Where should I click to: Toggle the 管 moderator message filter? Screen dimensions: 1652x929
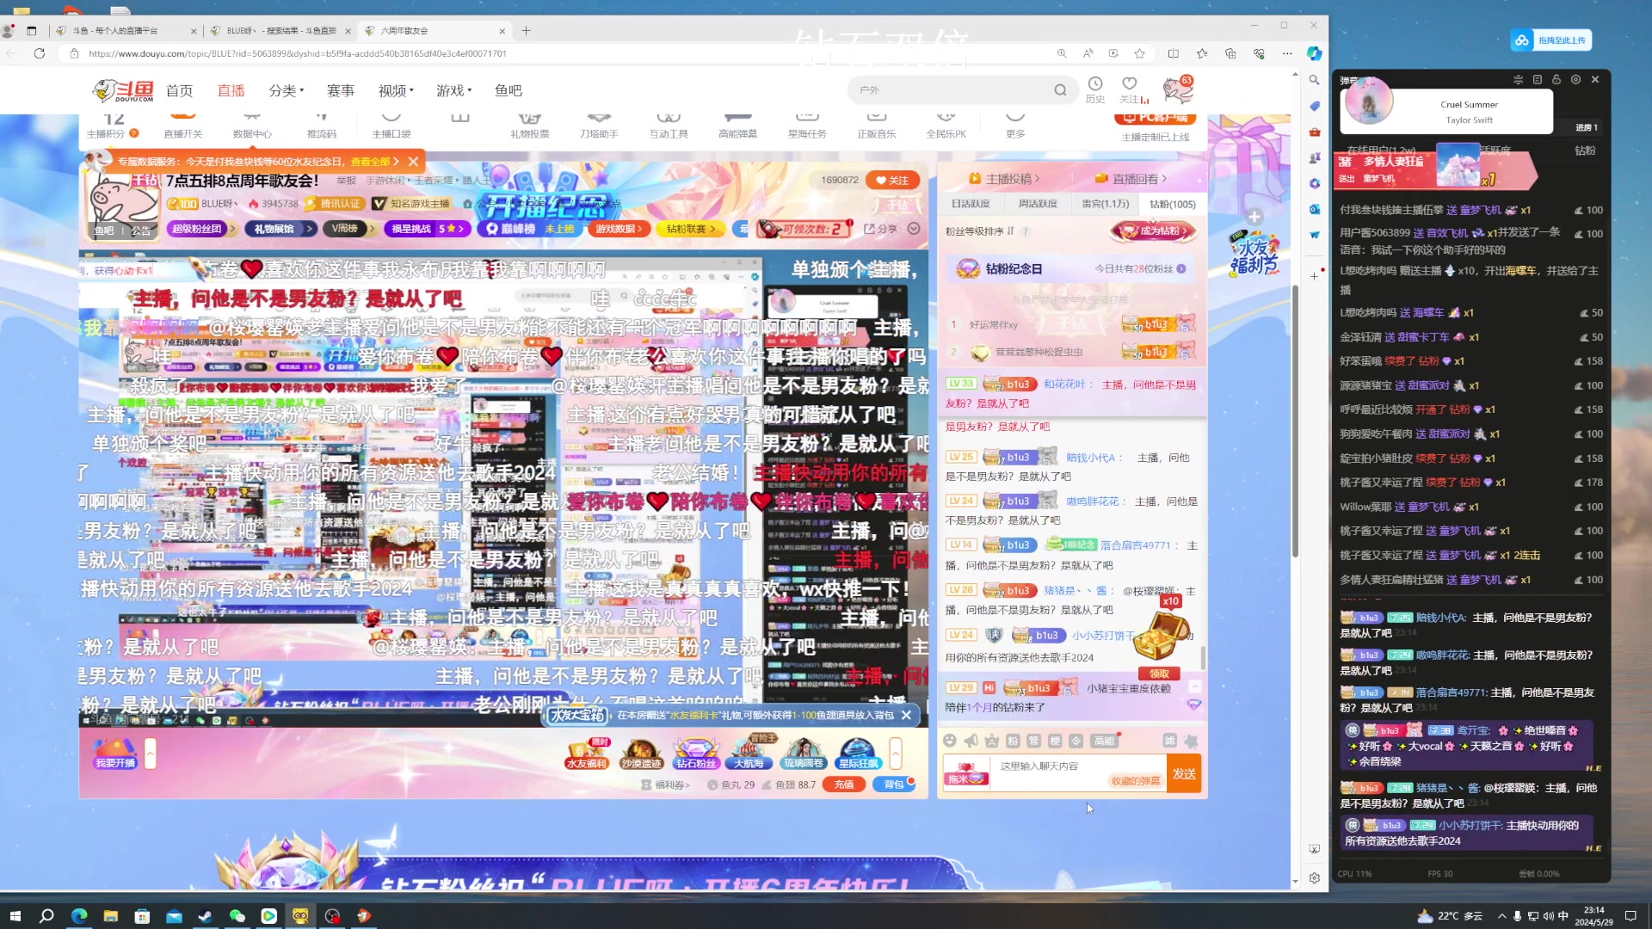1033,741
